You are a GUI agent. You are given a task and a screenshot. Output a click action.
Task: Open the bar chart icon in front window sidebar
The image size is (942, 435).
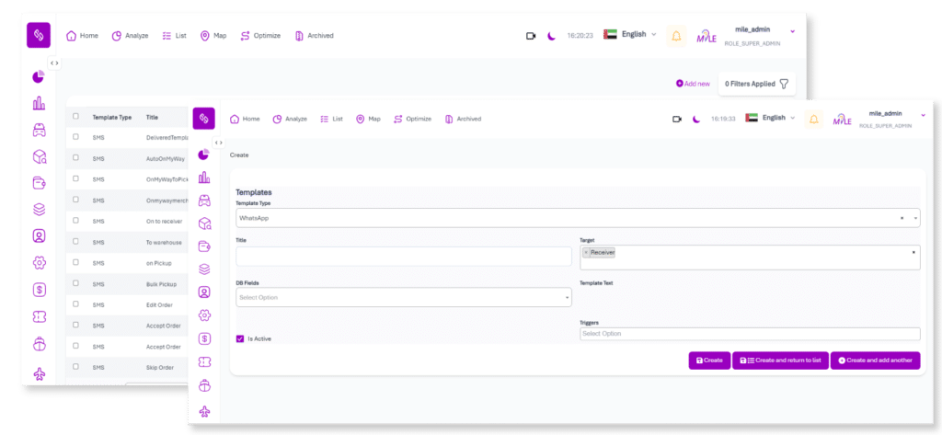[x=204, y=177]
